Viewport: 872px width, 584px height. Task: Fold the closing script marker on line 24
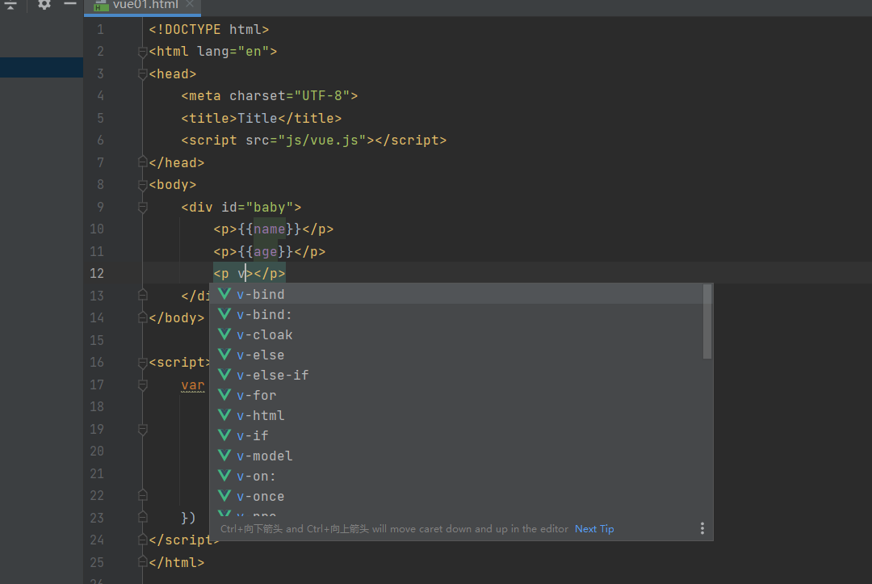click(142, 540)
